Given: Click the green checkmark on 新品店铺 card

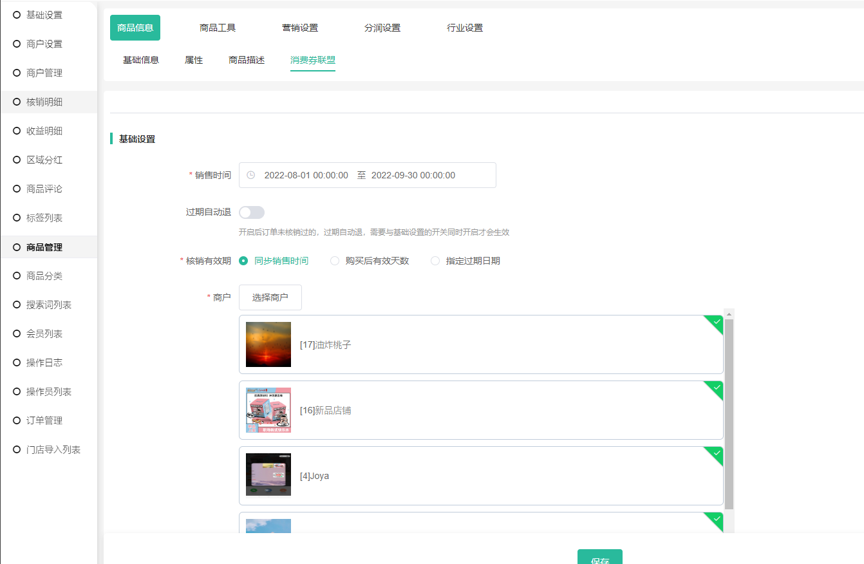Looking at the screenshot, I should pos(716,388).
